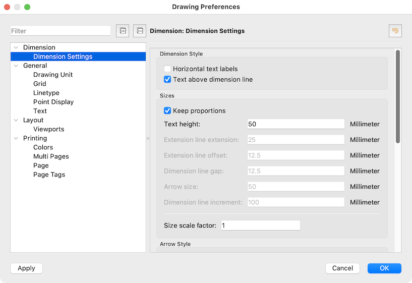412x283 pixels.
Task: Confirm with the OK button
Action: point(384,268)
